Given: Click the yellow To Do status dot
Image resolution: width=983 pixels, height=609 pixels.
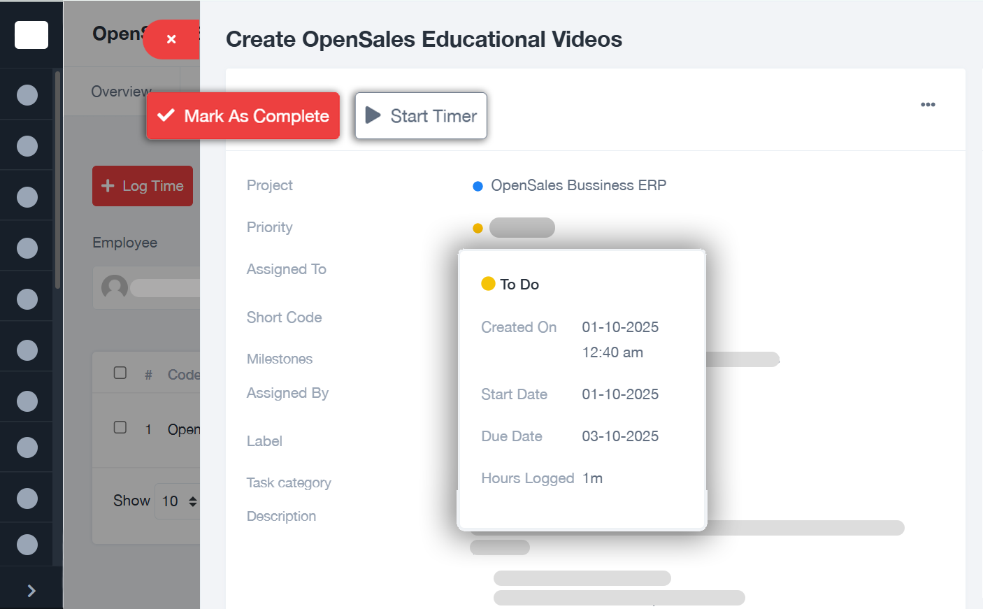Looking at the screenshot, I should click(489, 283).
